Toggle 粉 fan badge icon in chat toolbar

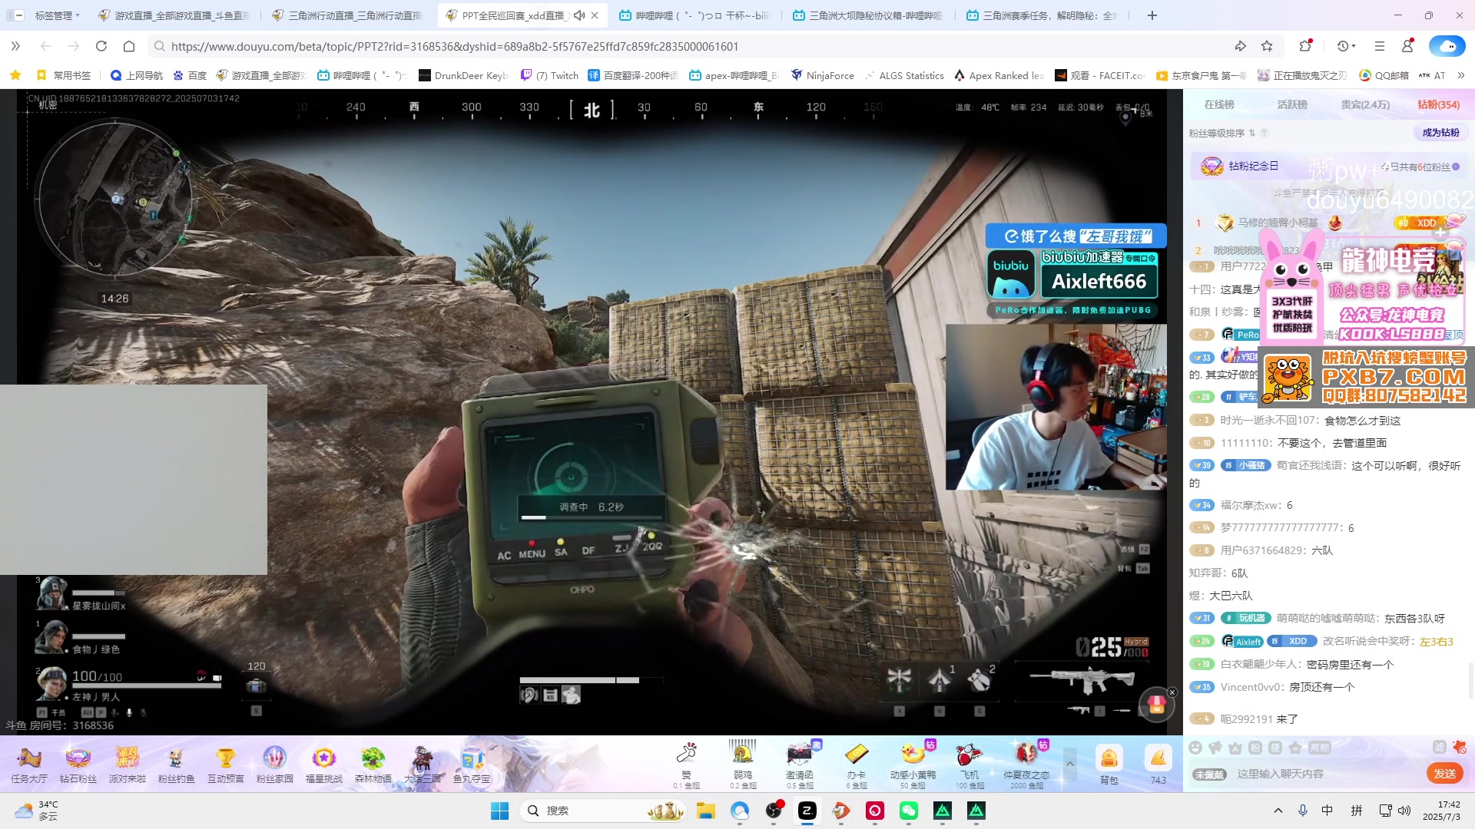tap(1255, 748)
